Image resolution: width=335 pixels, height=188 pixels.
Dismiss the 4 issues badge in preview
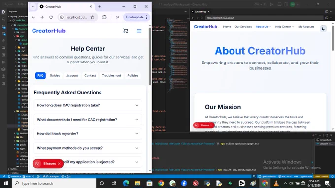click(x=211, y=125)
